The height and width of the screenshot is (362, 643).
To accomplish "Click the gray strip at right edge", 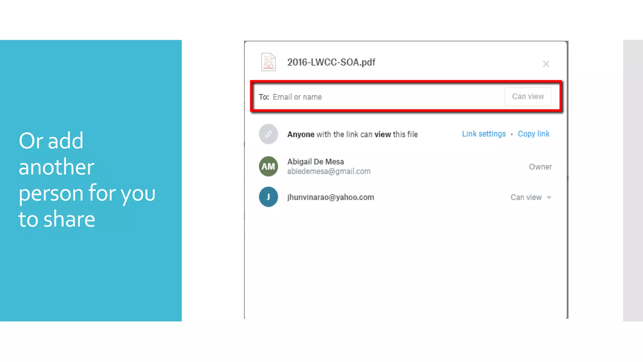I will 633,180.
